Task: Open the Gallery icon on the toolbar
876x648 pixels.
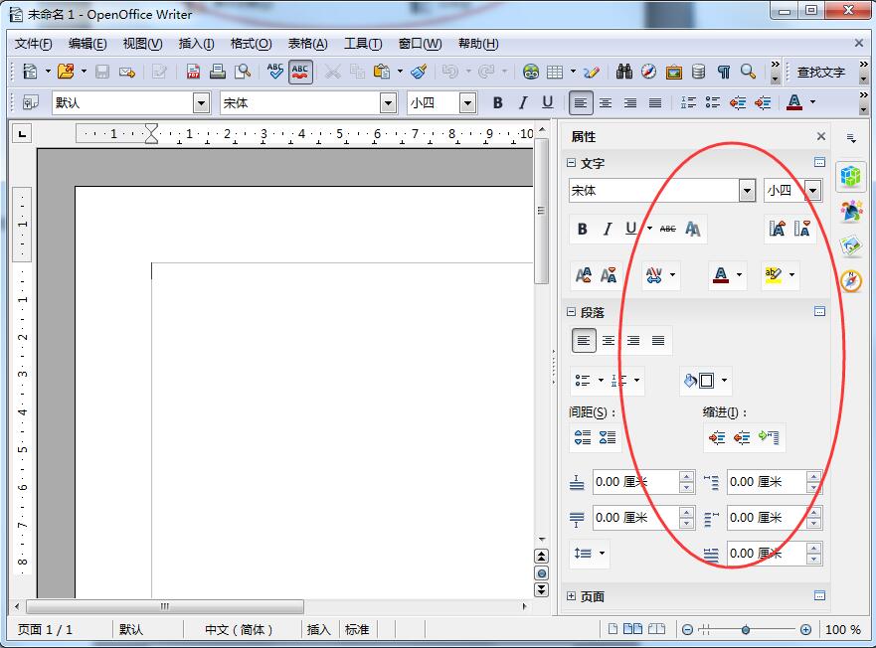Action: point(674,72)
